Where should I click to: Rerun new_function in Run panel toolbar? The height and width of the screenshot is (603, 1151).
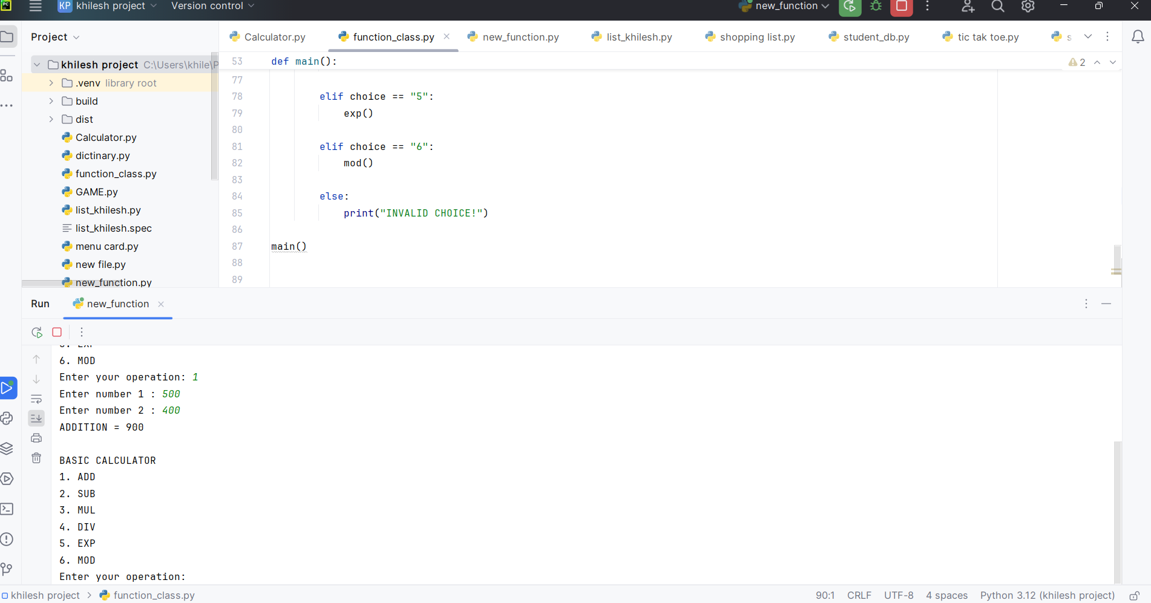tap(37, 332)
